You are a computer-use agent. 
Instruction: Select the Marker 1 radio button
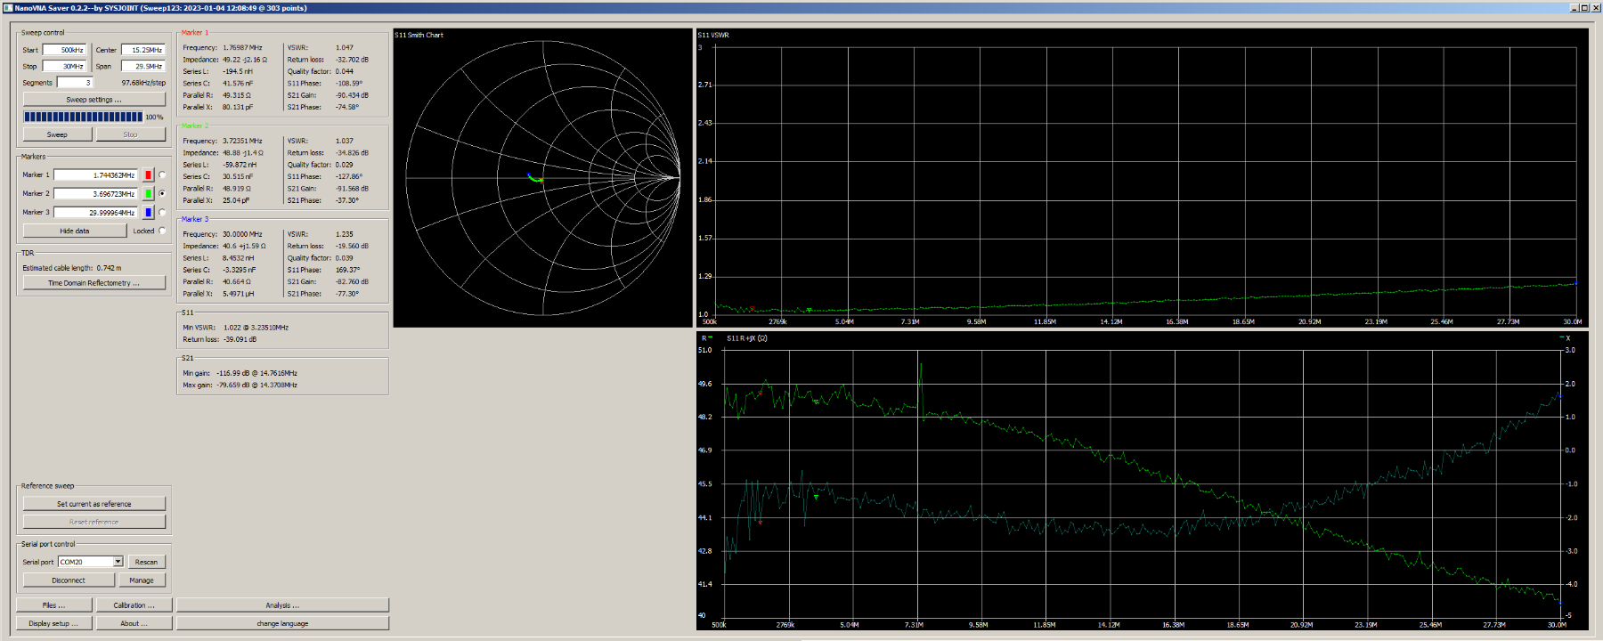point(162,175)
